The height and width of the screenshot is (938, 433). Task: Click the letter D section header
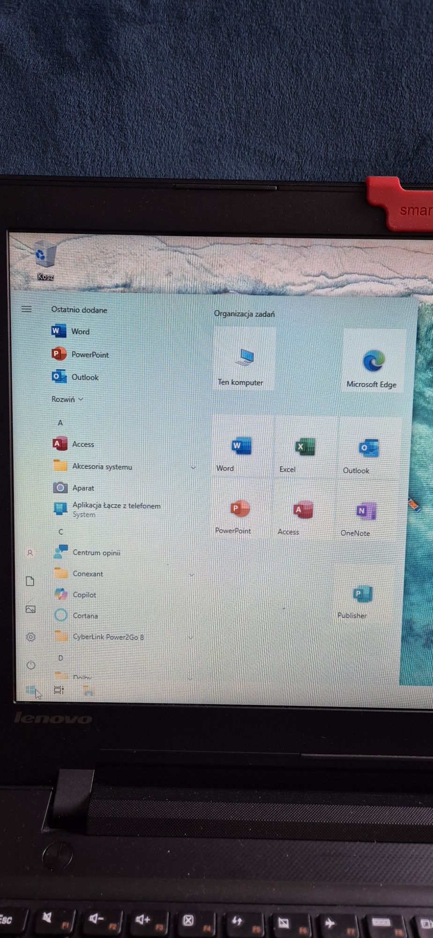(60, 658)
